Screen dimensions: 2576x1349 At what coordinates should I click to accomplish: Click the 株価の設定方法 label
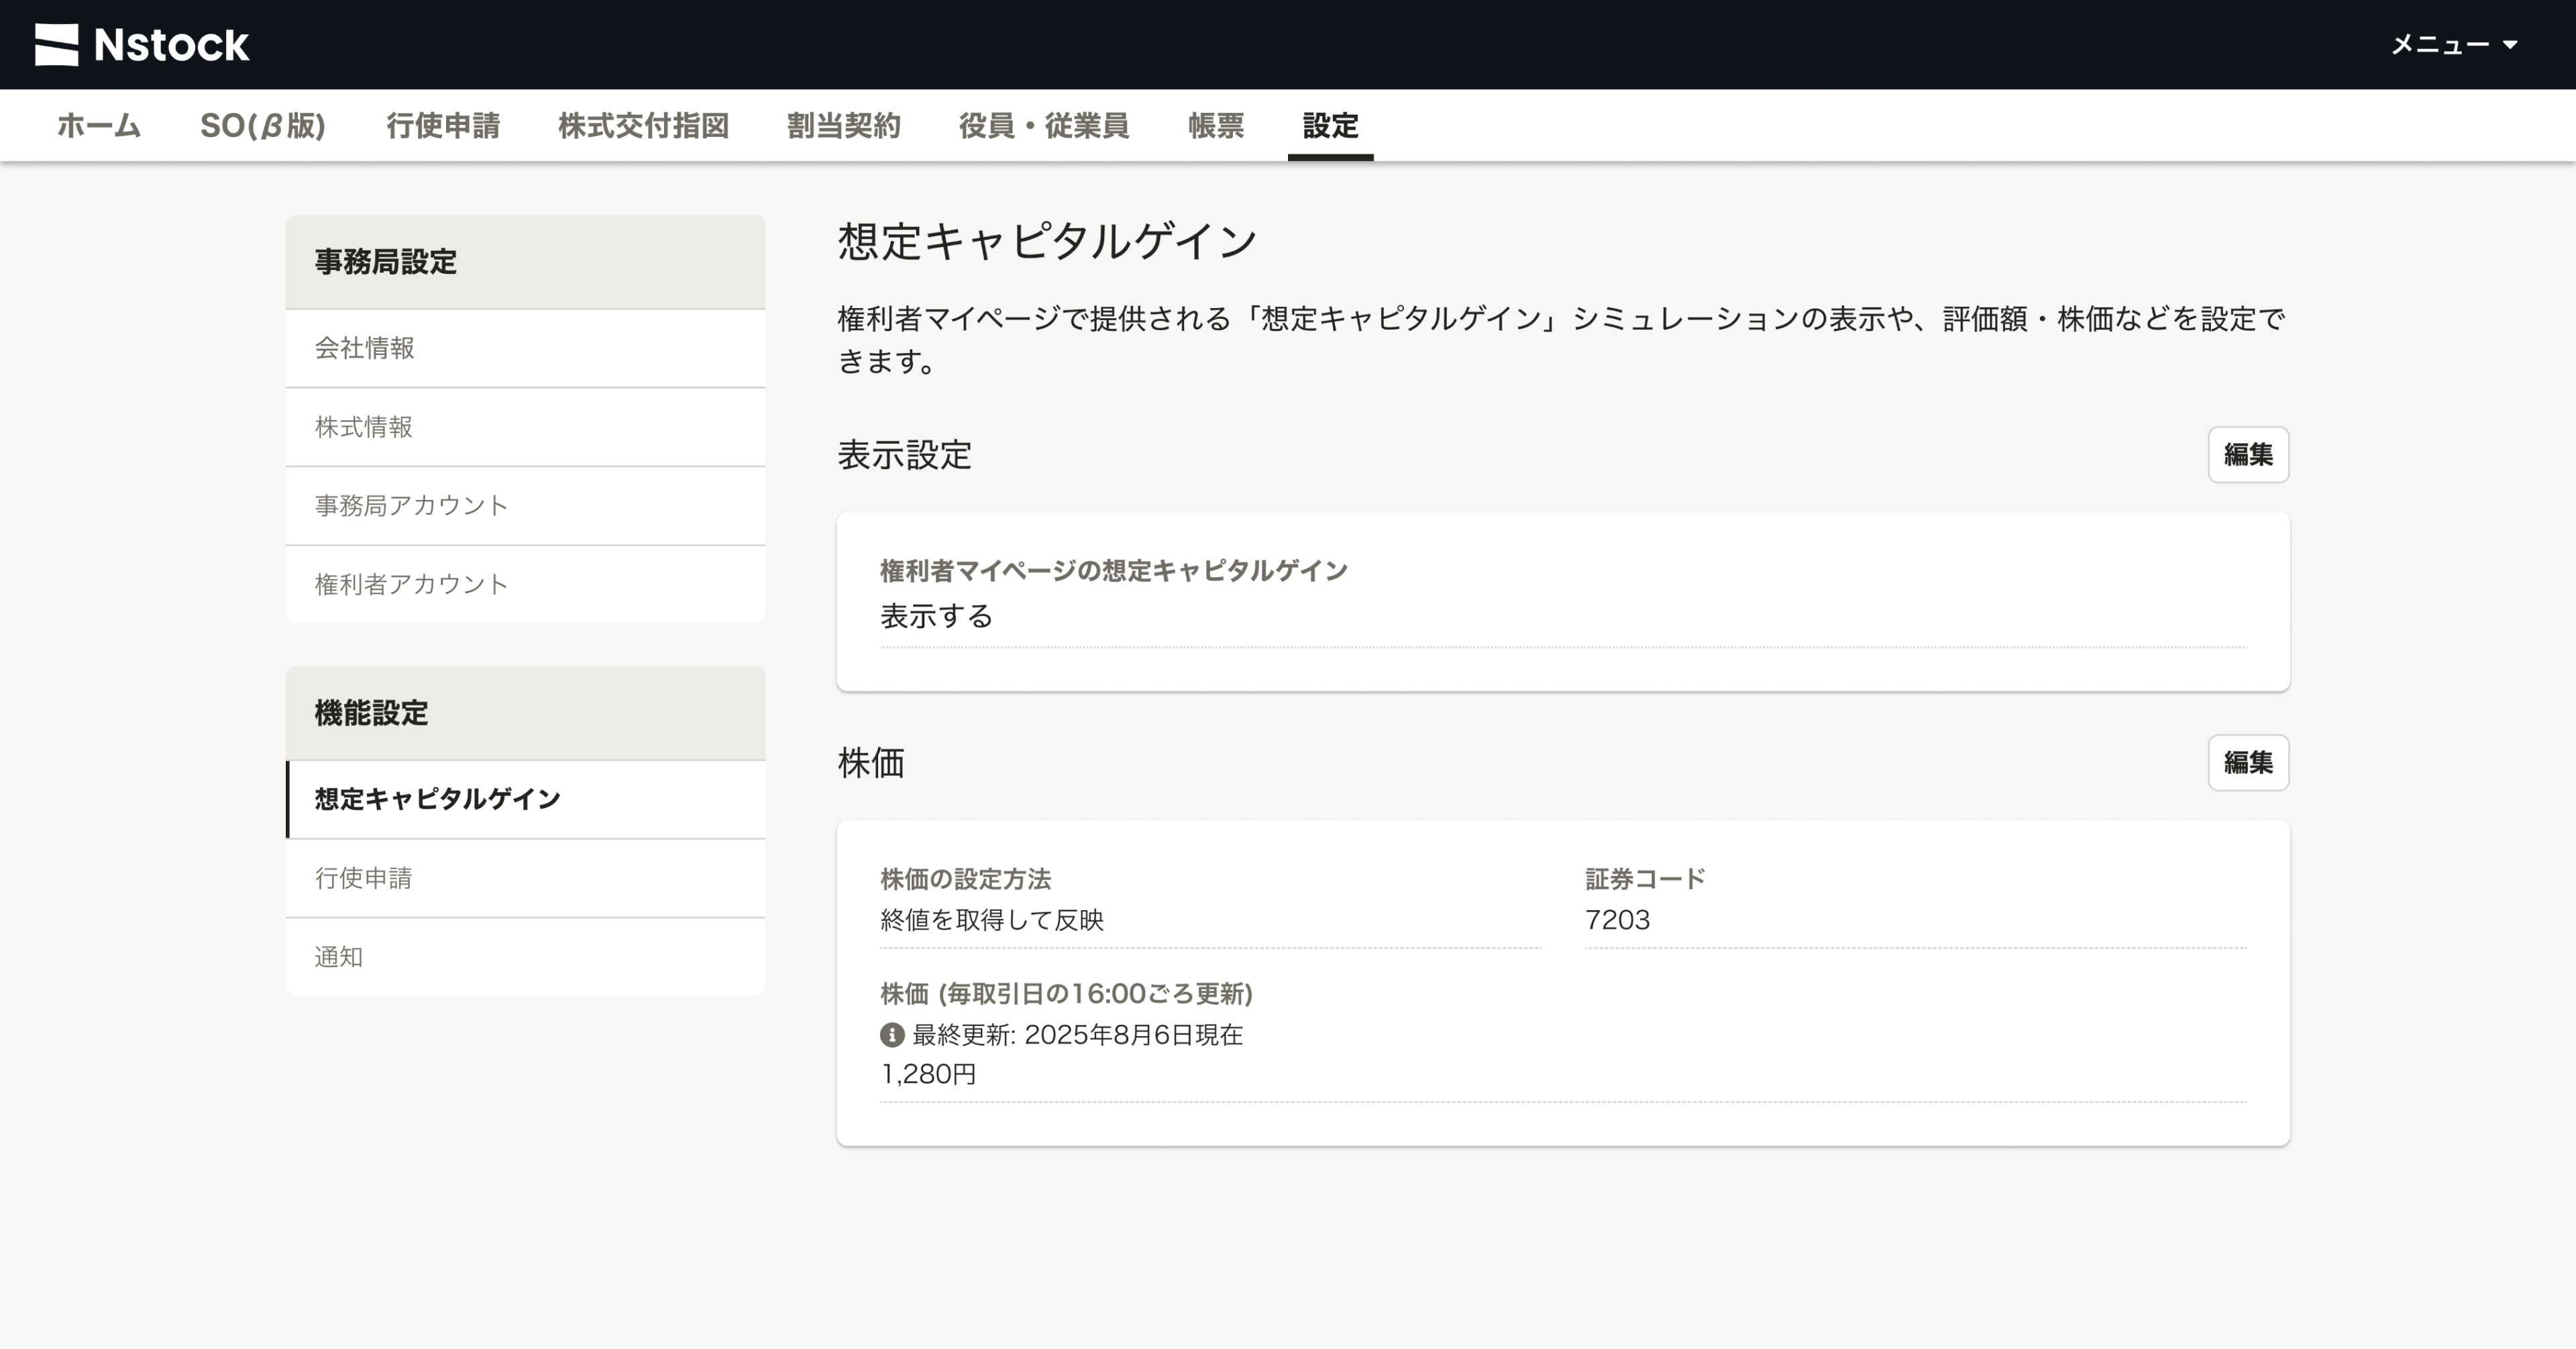965,879
